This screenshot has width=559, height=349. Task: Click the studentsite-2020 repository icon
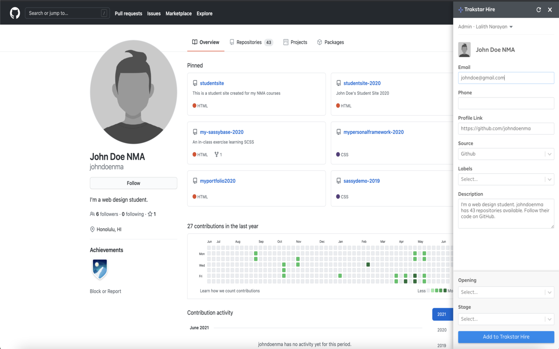coord(339,83)
